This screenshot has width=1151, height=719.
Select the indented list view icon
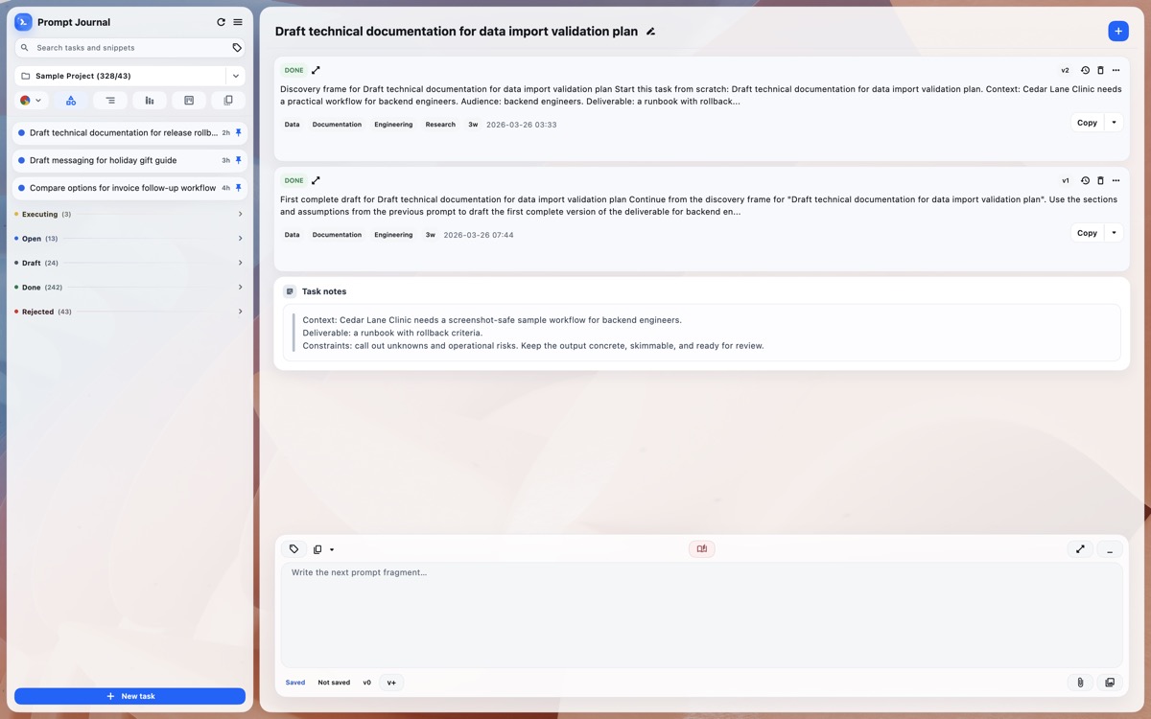click(110, 100)
